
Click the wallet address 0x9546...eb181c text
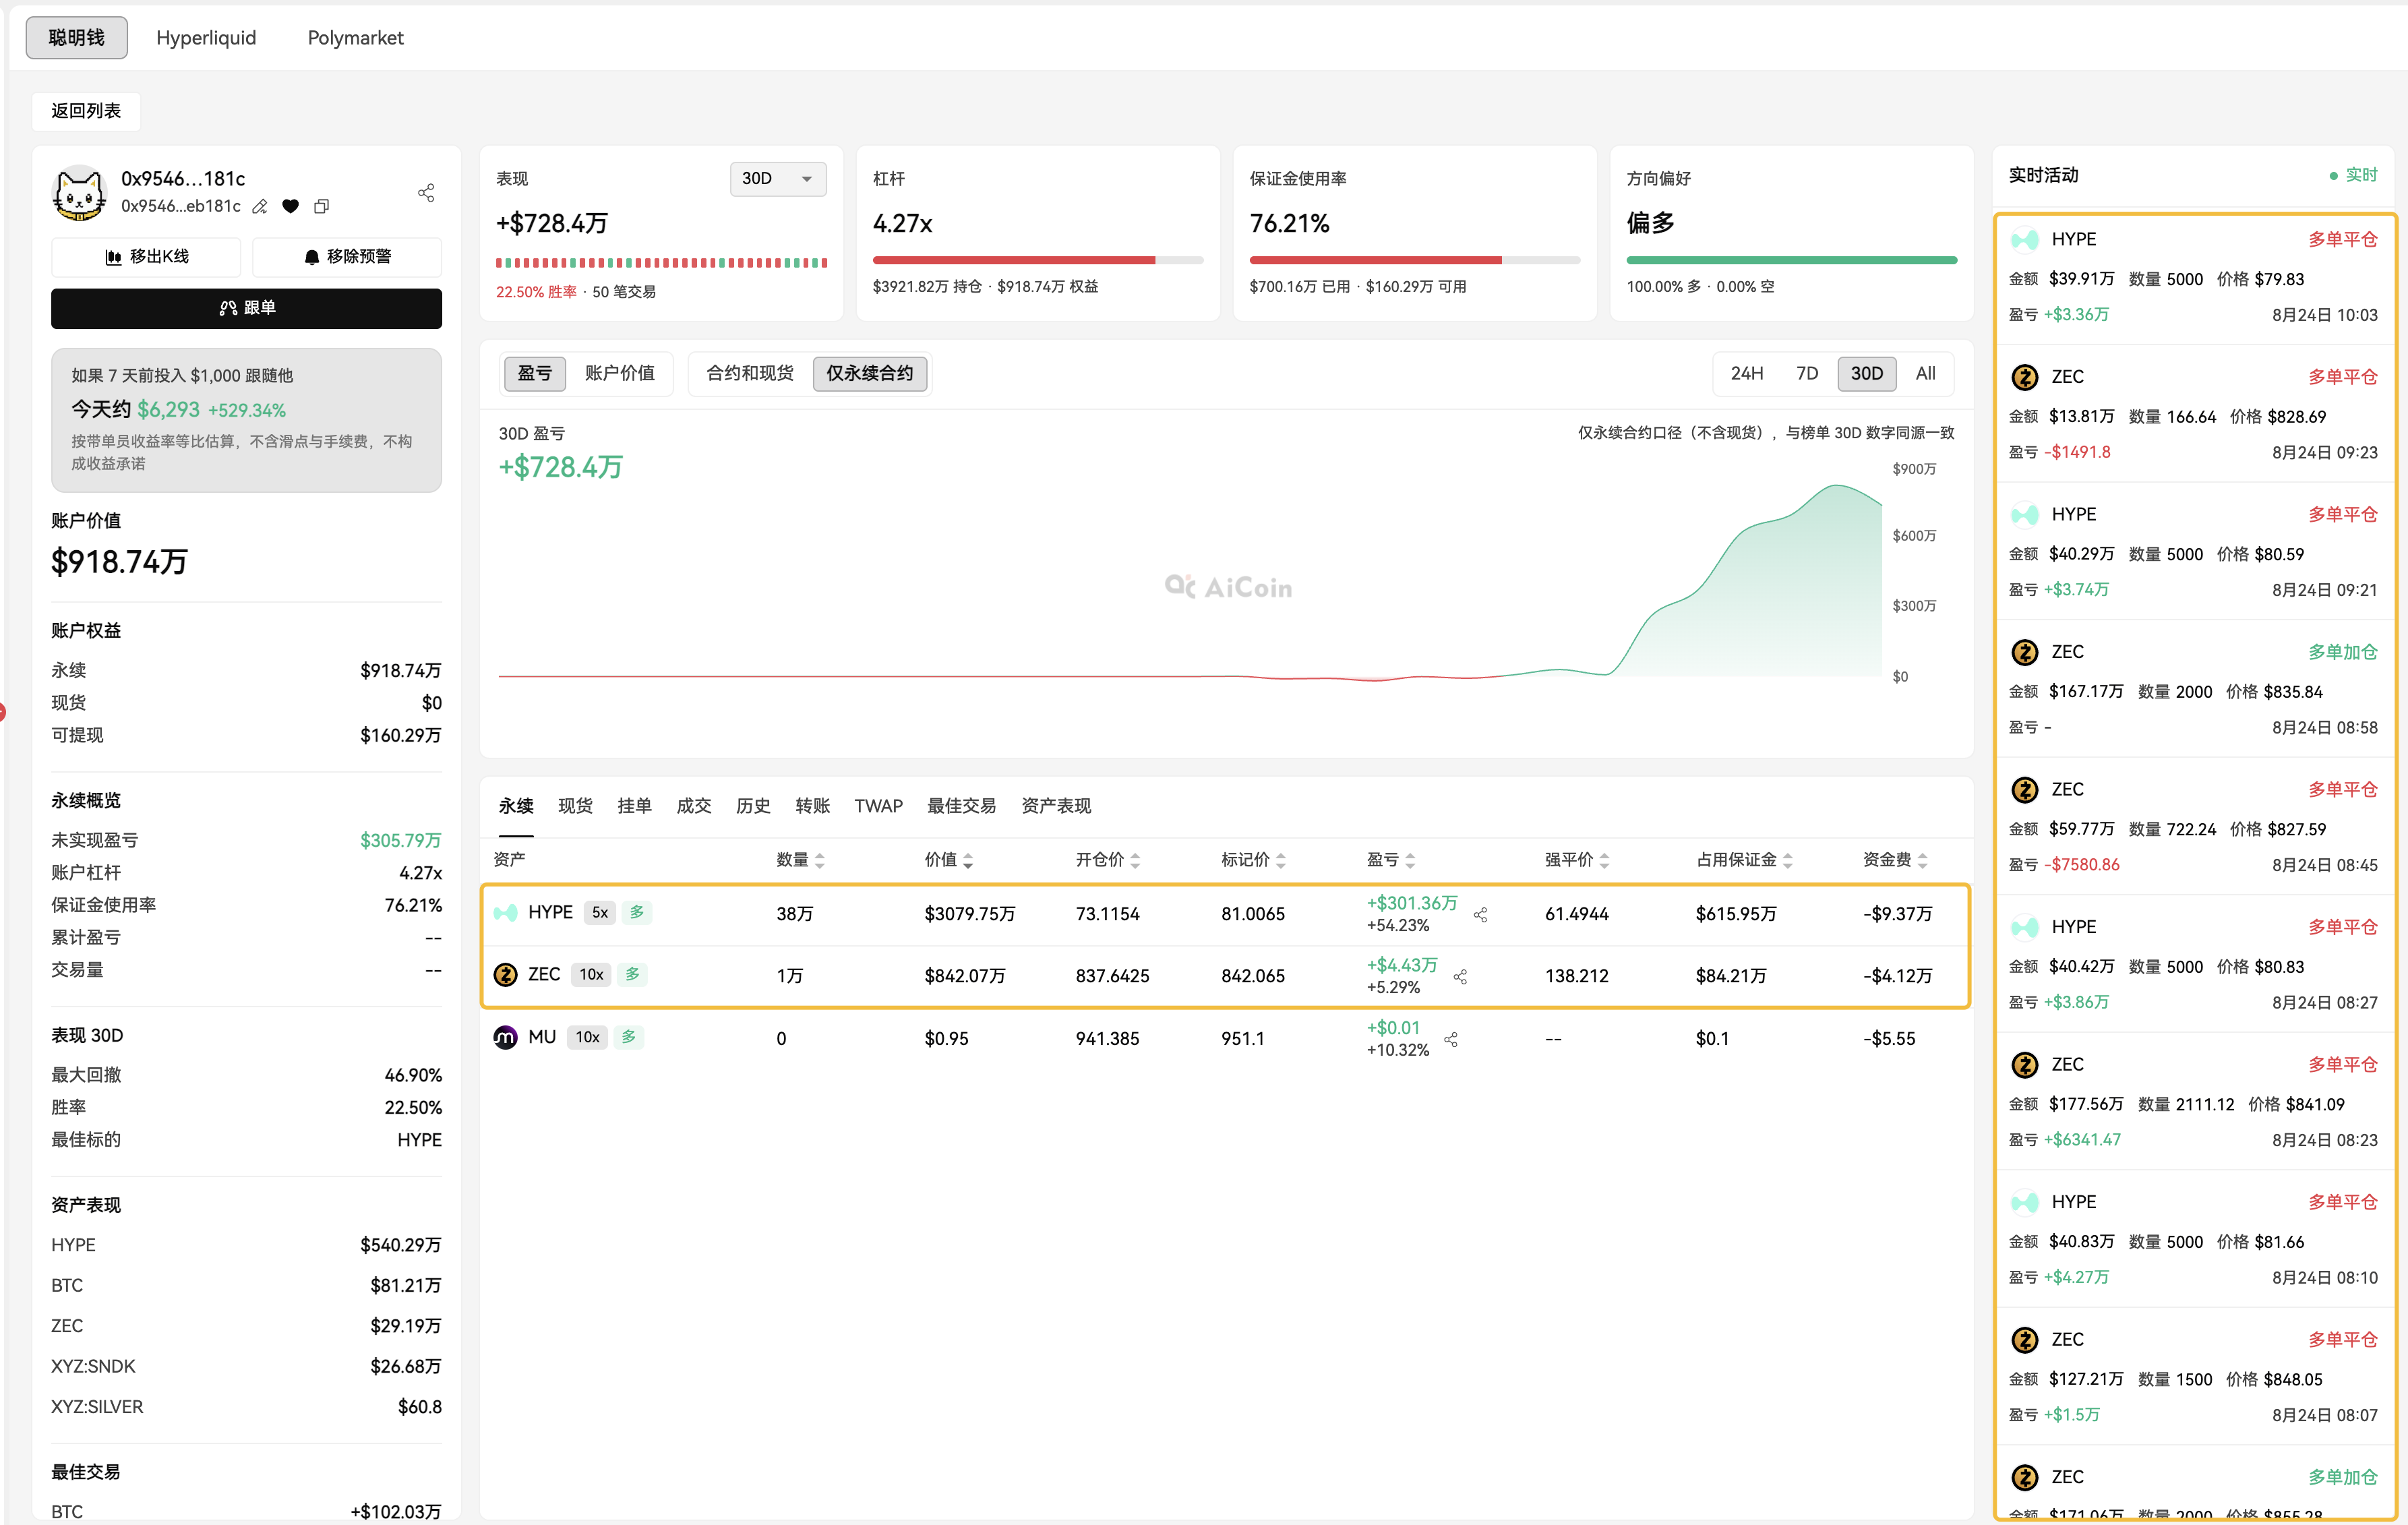[x=181, y=206]
